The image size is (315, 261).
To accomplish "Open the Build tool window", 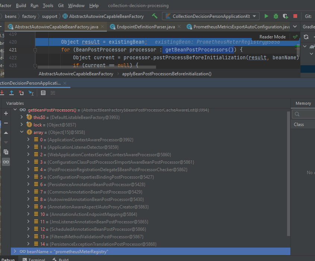I will click(x=60, y=259).
